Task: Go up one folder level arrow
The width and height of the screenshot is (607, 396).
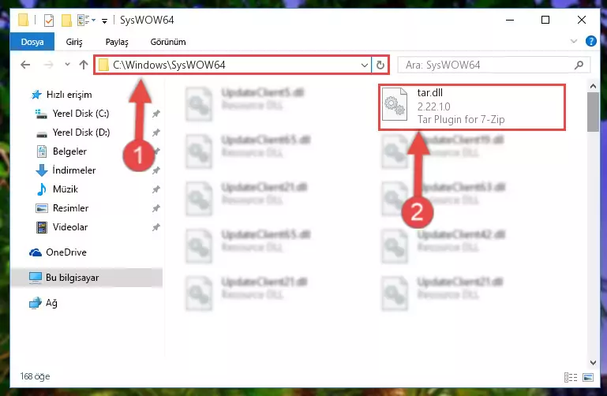Action: pos(83,65)
